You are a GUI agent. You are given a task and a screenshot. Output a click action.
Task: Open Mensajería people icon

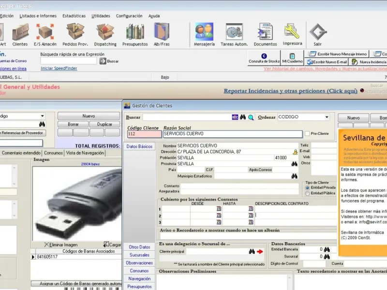pos(204,35)
